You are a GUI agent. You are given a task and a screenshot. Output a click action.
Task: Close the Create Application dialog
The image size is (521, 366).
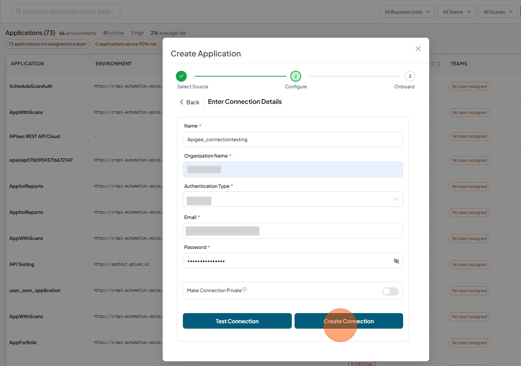(418, 49)
